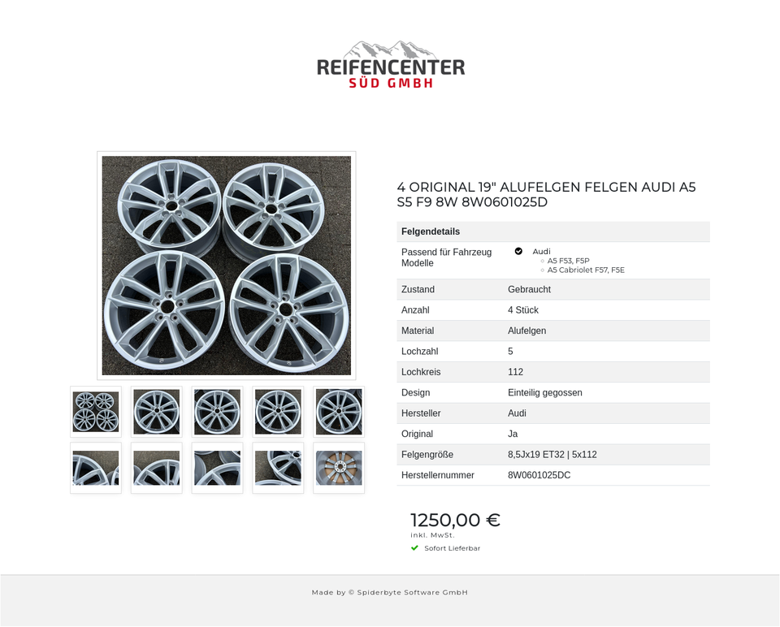Click the A5 Cabriolet F57, F5E model entry

[585, 270]
